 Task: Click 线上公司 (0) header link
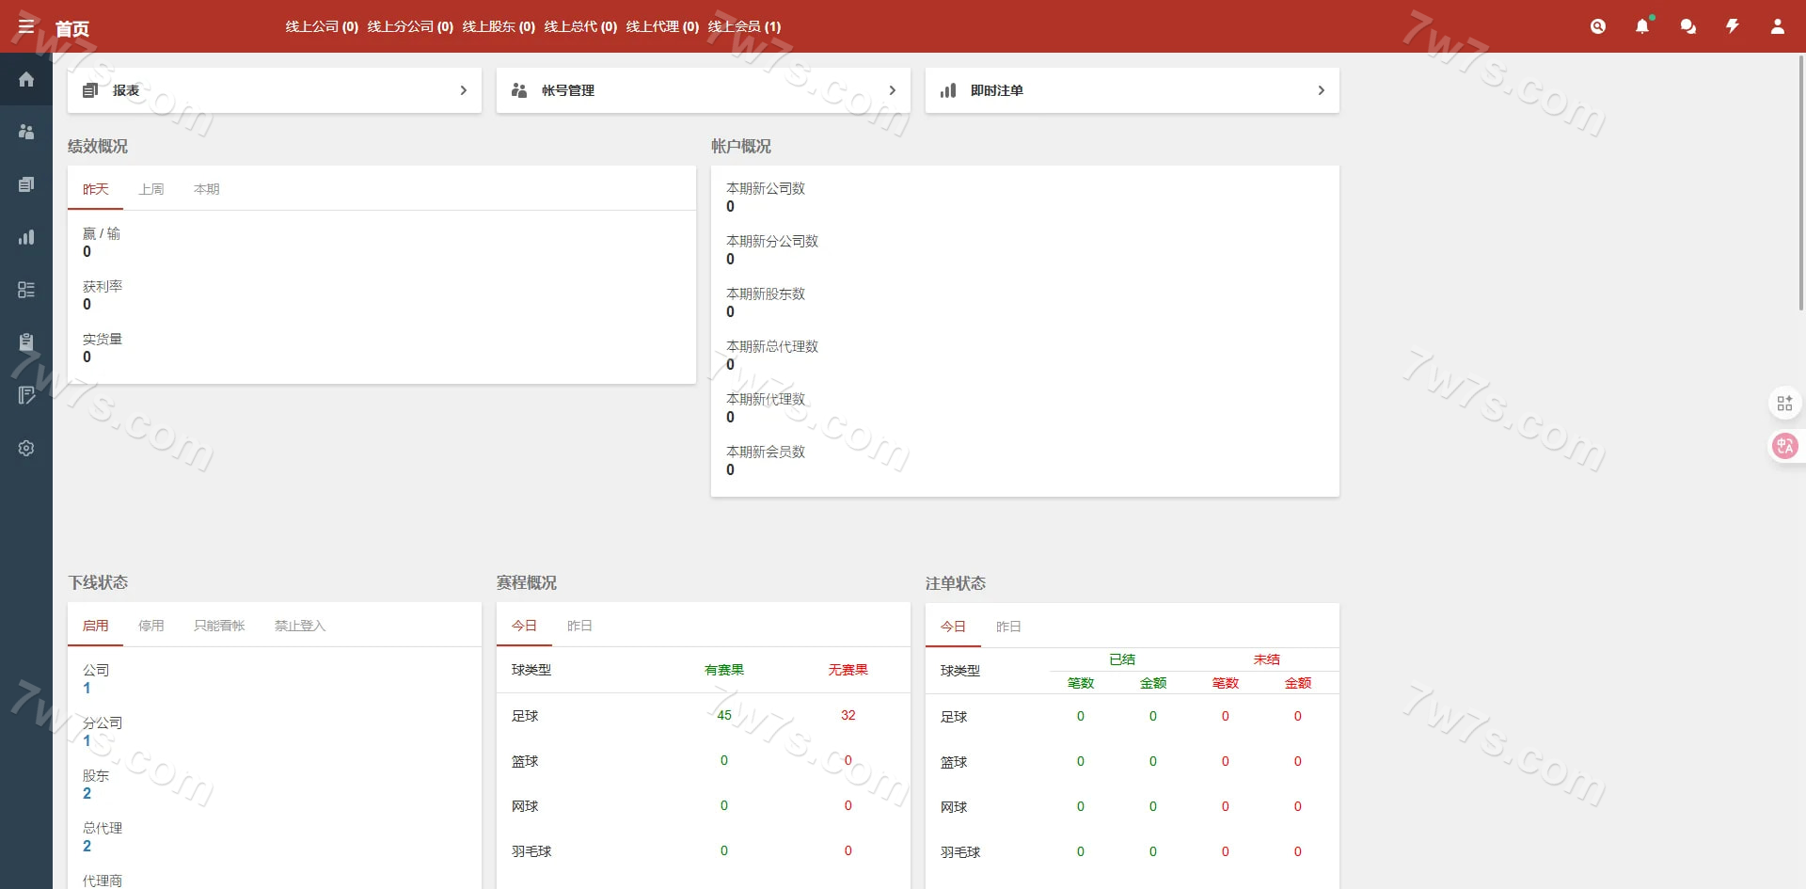click(322, 26)
